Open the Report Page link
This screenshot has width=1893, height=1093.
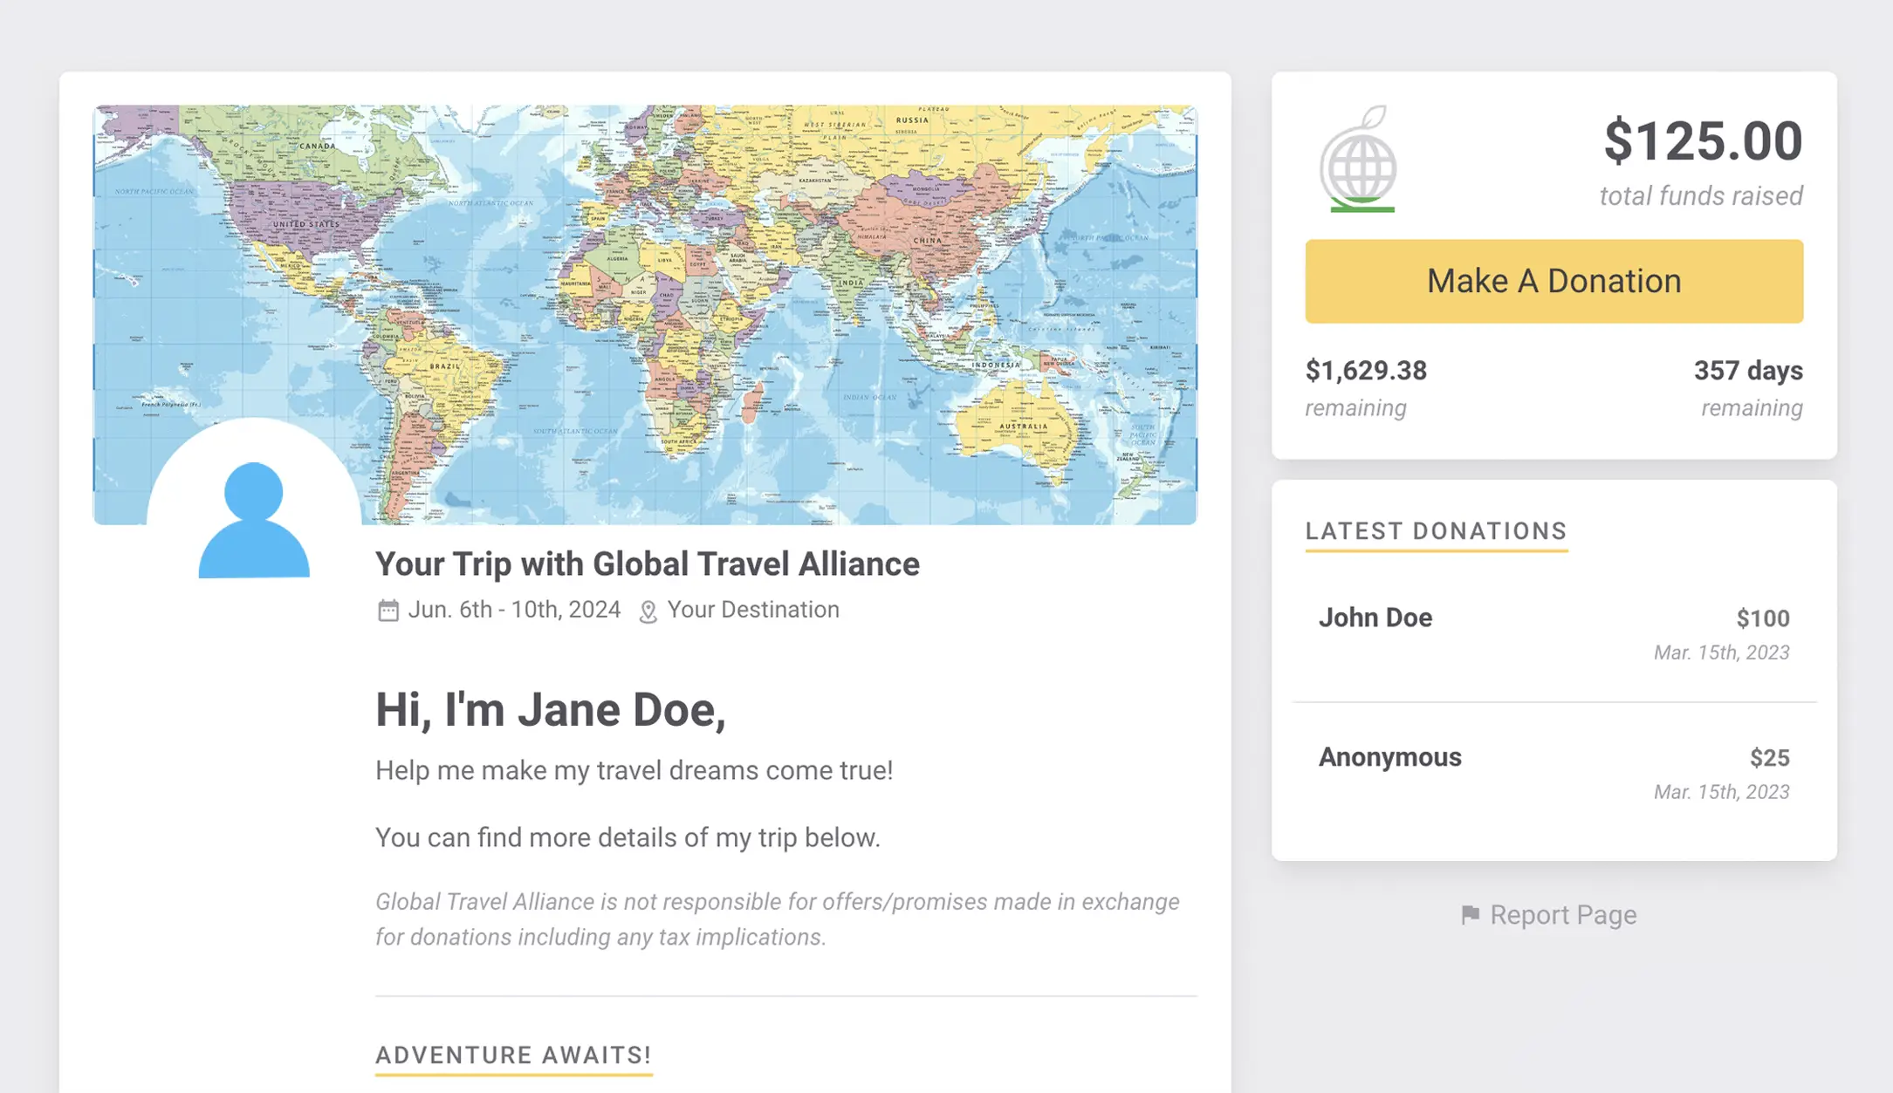pos(1548,914)
